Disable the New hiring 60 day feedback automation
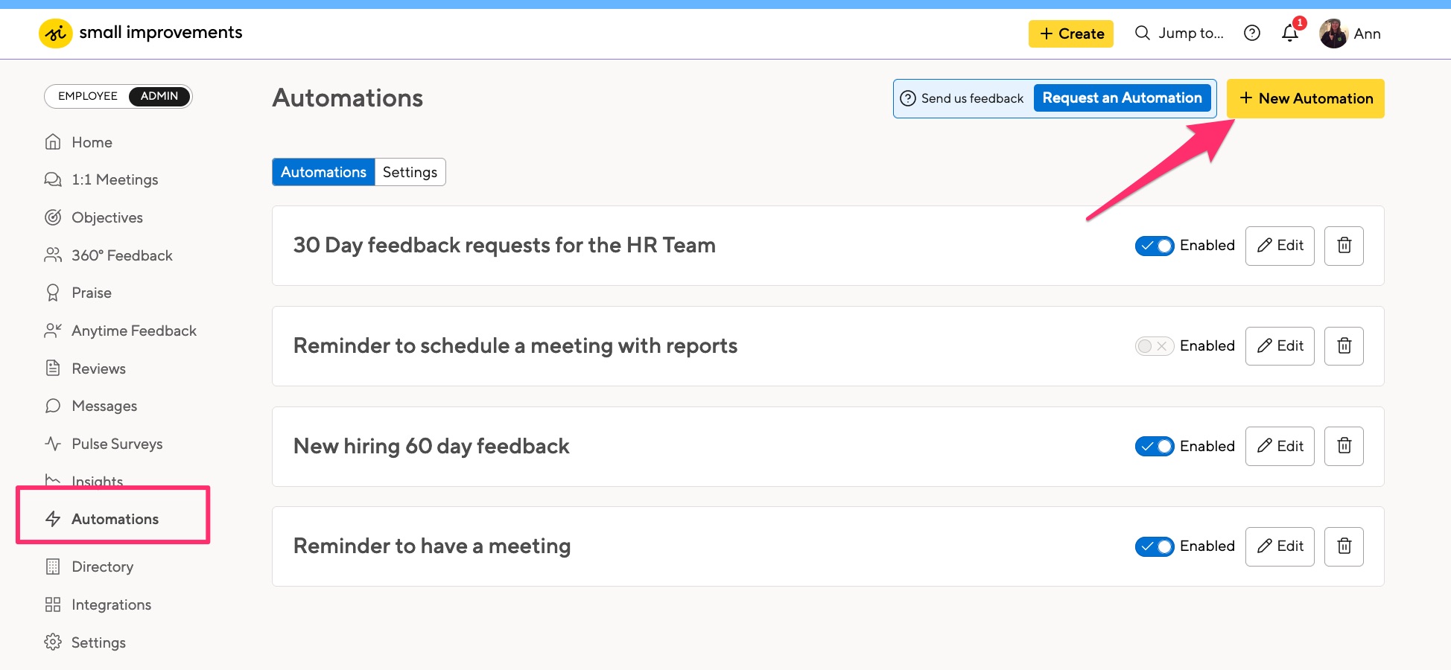Screen dimensions: 1451x670 pos(1155,446)
